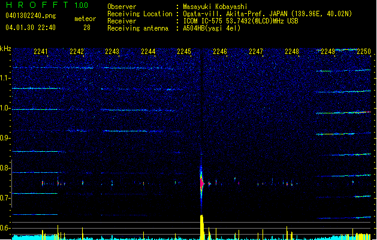Select observer name Masayuki Kobayashi
377x240 pixels.
pos(215,7)
